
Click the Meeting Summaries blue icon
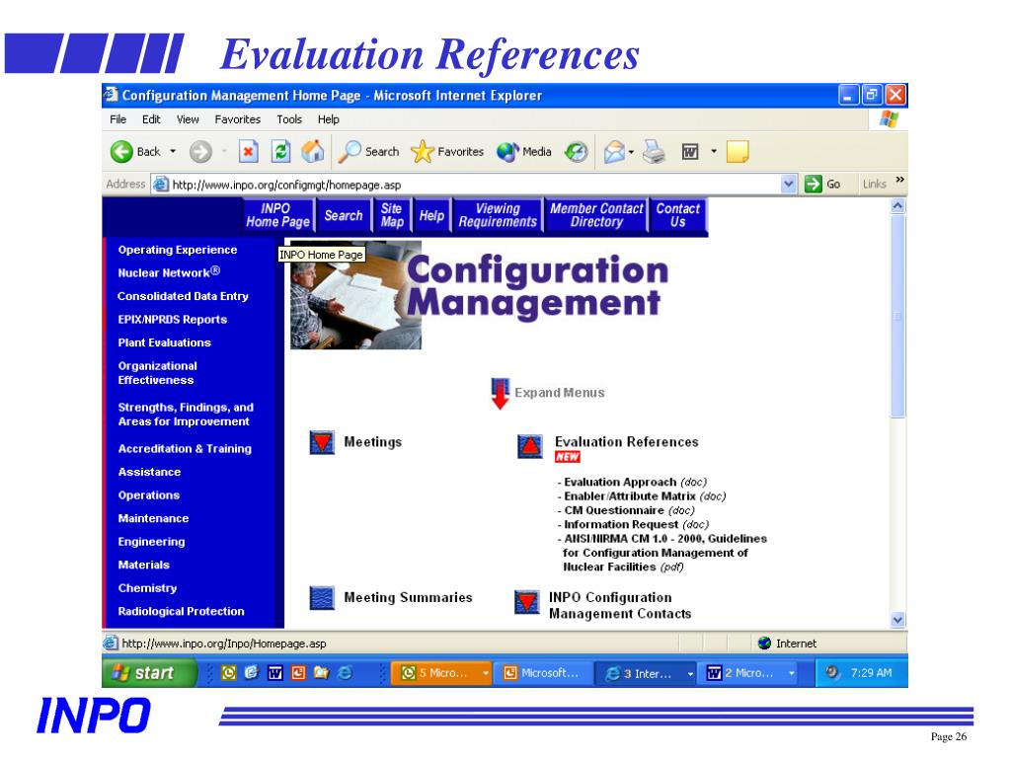click(x=322, y=597)
